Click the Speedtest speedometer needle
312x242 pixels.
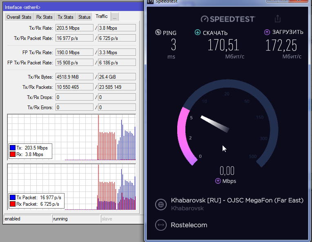coord(215,124)
